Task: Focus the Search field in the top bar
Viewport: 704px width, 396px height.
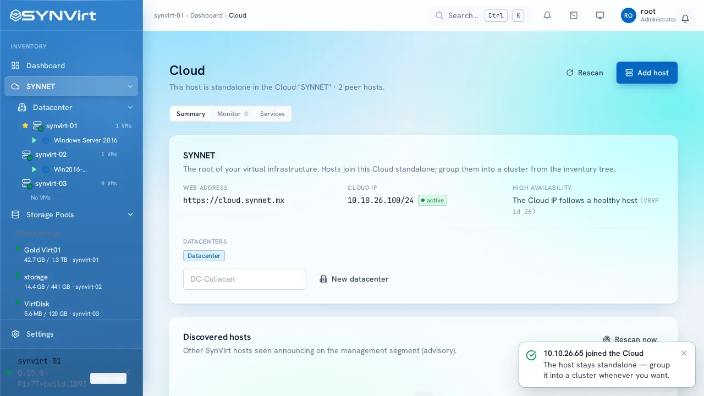Action: (x=480, y=15)
